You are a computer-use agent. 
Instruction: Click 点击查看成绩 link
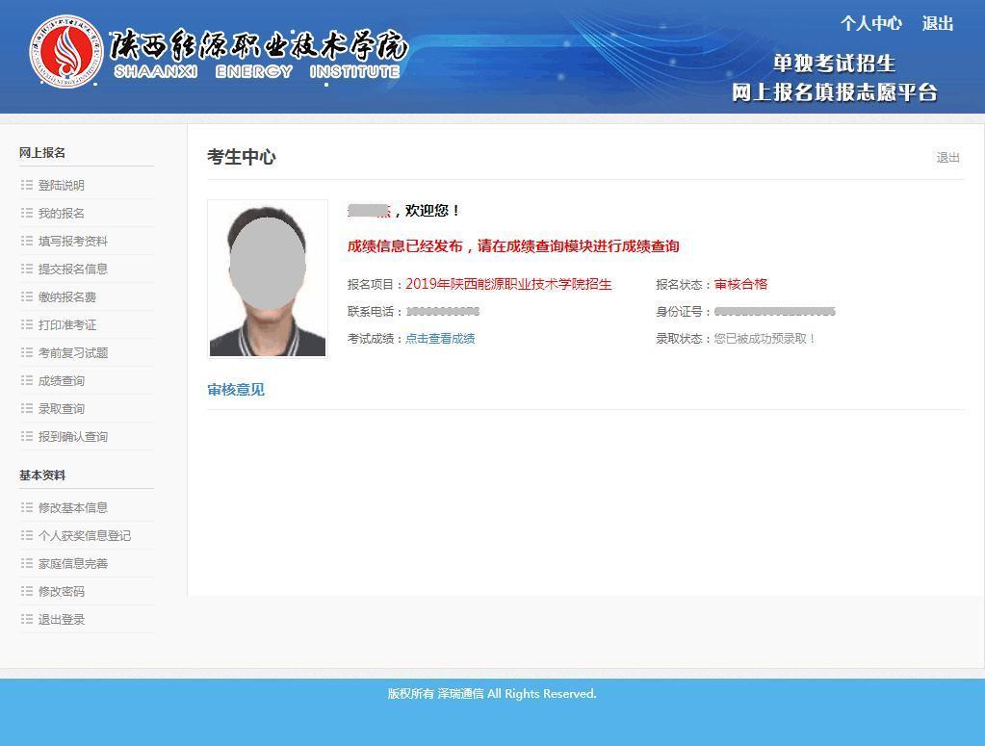coord(440,339)
